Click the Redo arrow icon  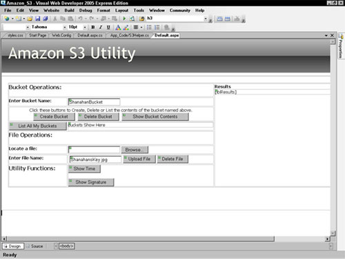(x=92, y=19)
